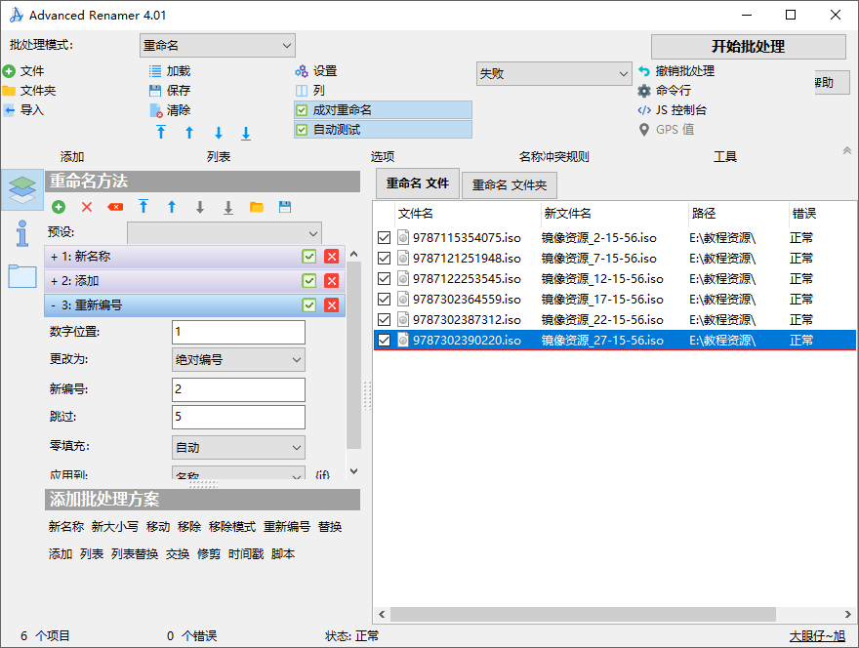Delete method 2 添加 with red X

coord(332,281)
